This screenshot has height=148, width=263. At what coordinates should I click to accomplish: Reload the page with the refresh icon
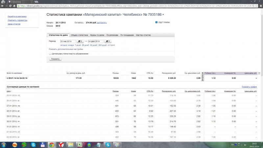[10, 6]
